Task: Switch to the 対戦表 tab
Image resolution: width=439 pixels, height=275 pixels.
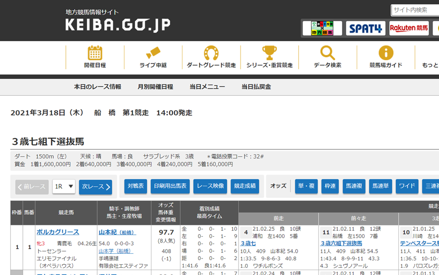Action: [136, 186]
